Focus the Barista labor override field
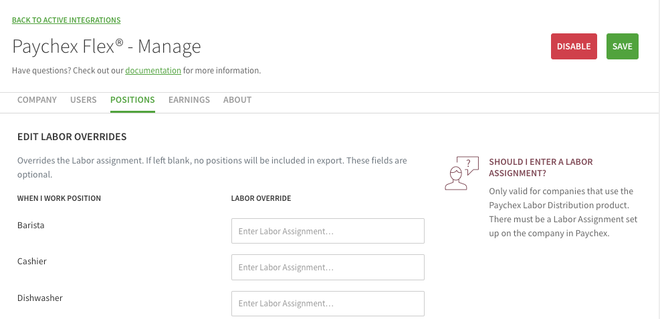 [328, 231]
